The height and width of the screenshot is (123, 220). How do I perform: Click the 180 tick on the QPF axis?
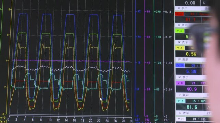point(158,37)
